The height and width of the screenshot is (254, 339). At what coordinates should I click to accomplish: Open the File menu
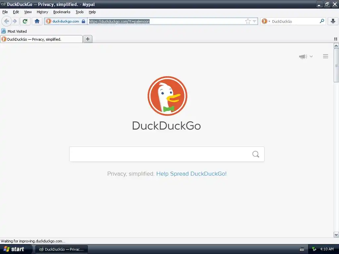(5, 12)
